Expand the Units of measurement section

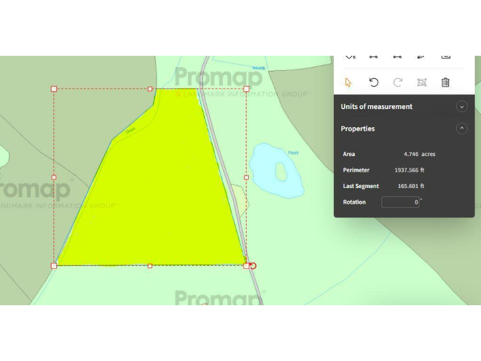pyautogui.click(x=462, y=107)
